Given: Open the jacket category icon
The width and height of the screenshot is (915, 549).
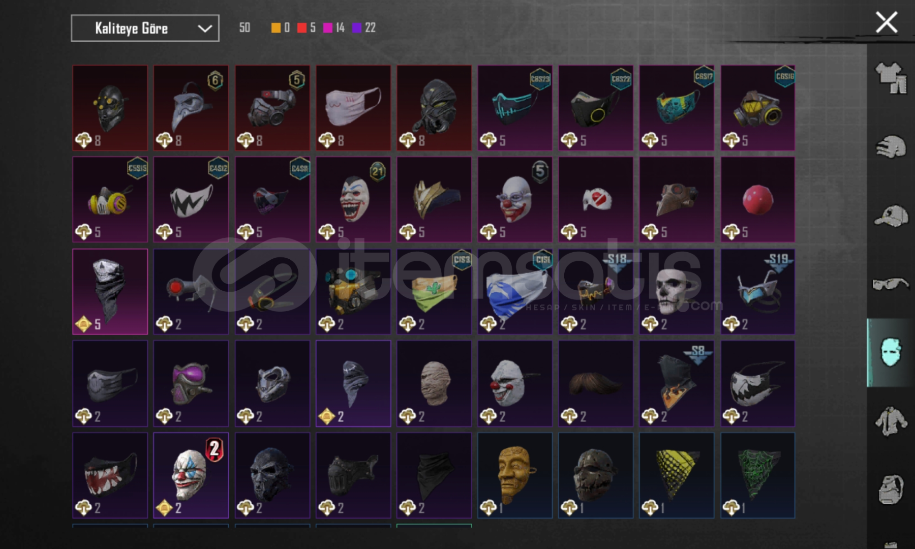Looking at the screenshot, I should pos(891,421).
